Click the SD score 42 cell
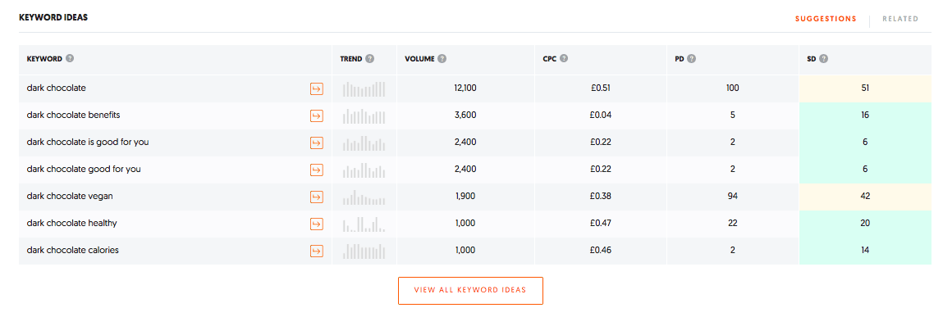Screen dimensions: 943x317 [x=865, y=197]
